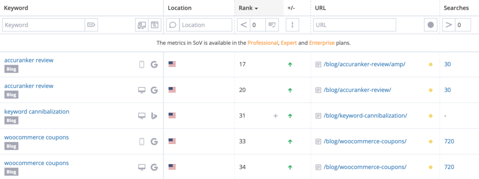Open the /blog/keyword-cannibalization/ URL link
Image resolution: width=479 pixels, height=179 pixels.
pos(365,116)
